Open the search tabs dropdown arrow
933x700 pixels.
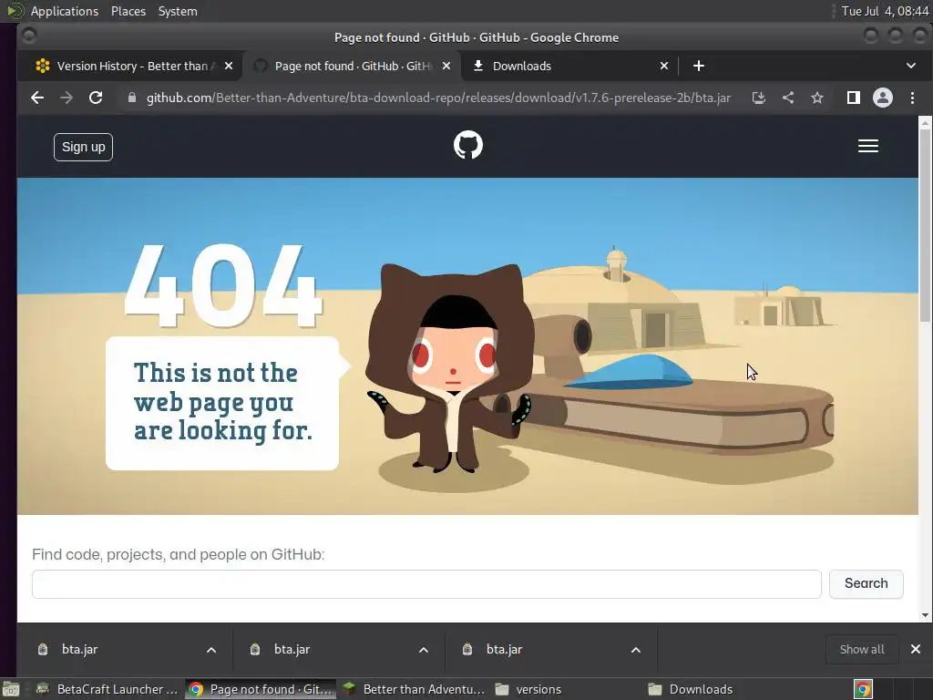coord(911,66)
